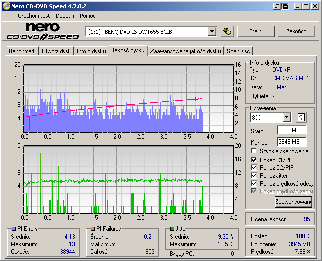
Task: Open the Zaawansowana jakość dysku tab
Action: 185,51
